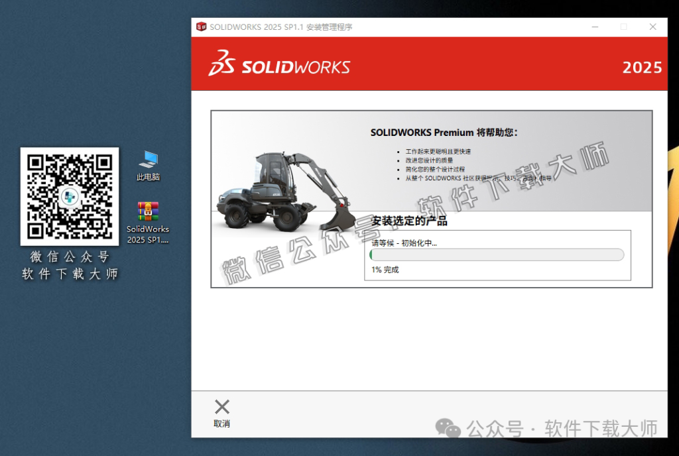Click the 改进您设计的质量 bullet point
679x456 pixels.
tap(430, 160)
